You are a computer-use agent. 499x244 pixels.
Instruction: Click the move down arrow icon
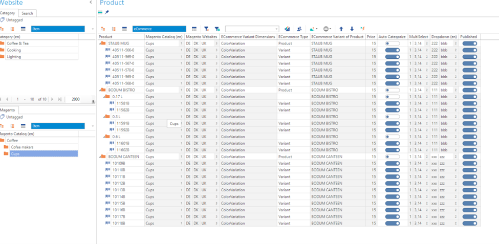click(x=352, y=29)
